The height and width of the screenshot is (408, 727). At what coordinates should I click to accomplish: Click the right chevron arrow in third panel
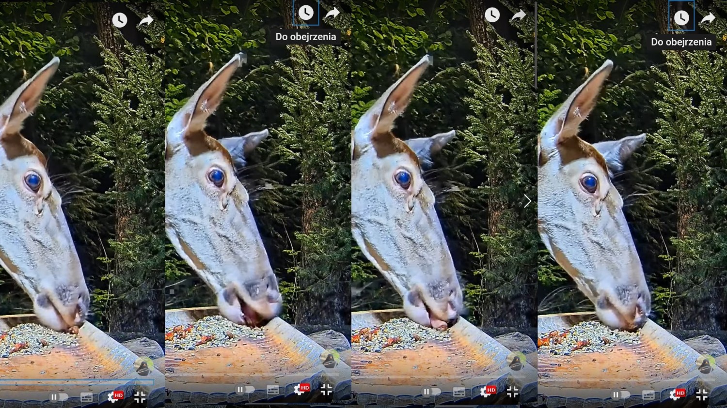(x=528, y=201)
